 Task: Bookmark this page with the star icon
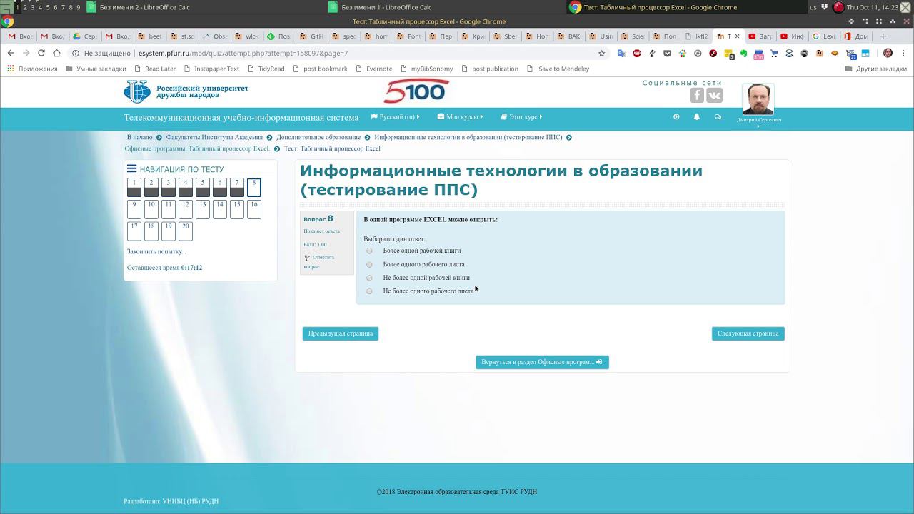tap(602, 54)
